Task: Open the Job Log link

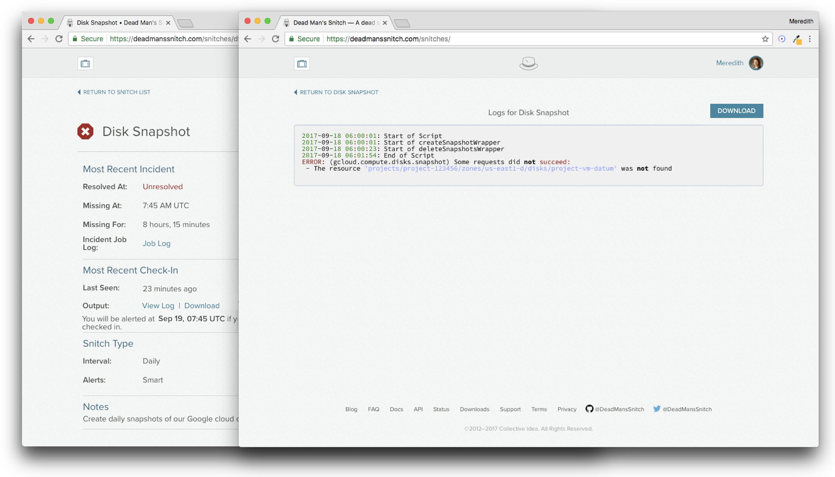Action: pyautogui.click(x=156, y=243)
